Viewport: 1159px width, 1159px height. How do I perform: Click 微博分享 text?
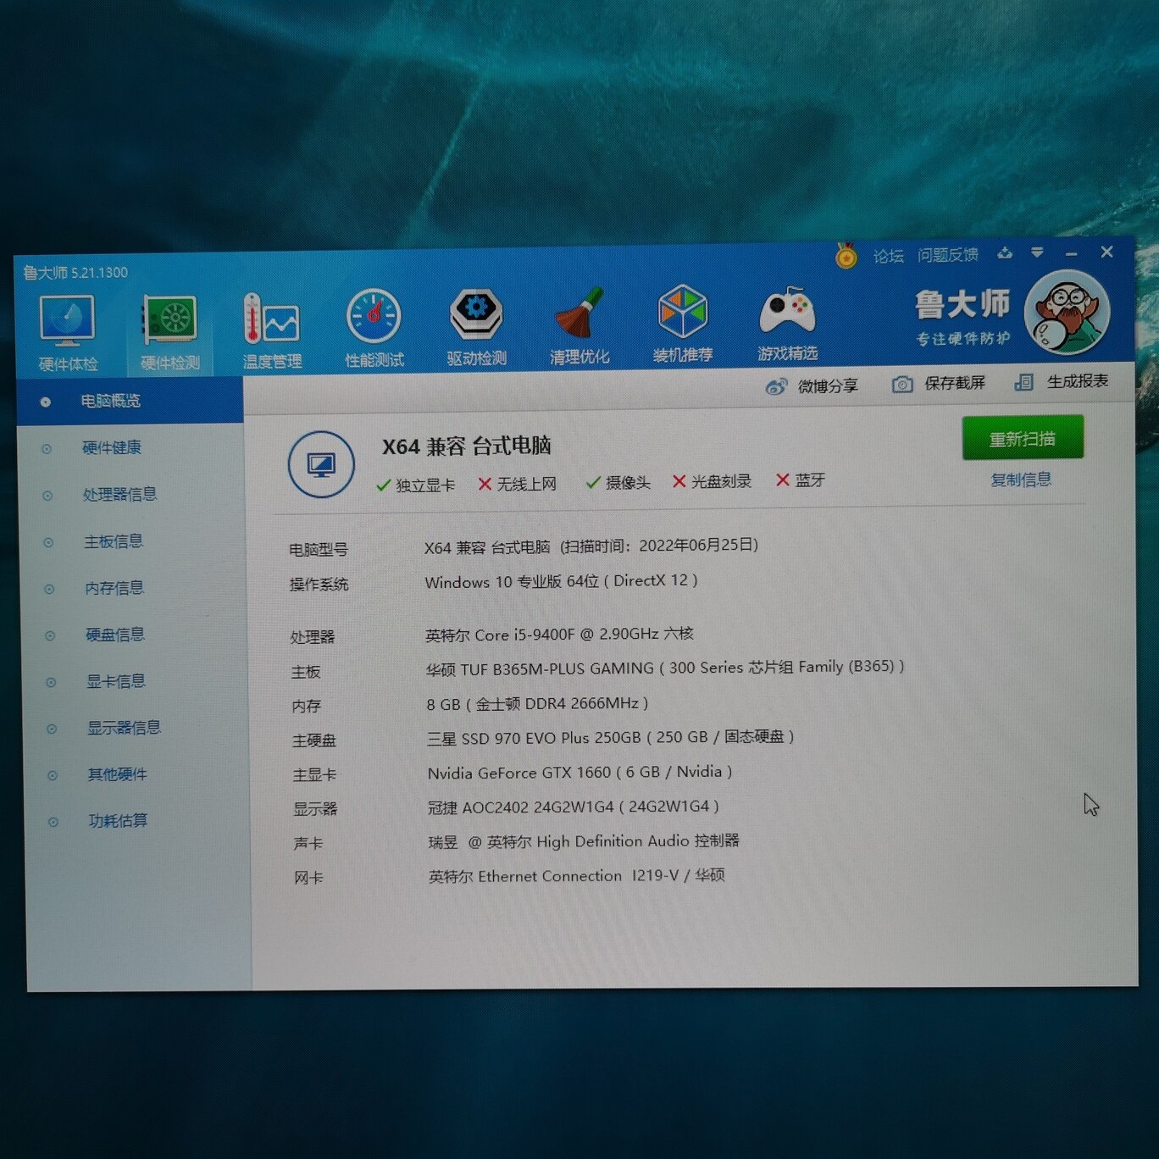[828, 385]
